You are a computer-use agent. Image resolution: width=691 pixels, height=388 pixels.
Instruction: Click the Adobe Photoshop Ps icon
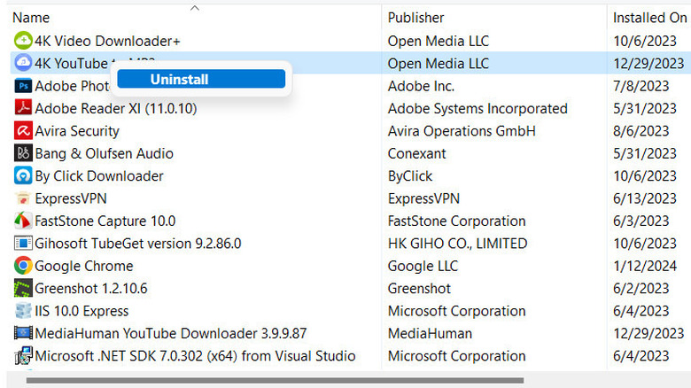click(22, 86)
